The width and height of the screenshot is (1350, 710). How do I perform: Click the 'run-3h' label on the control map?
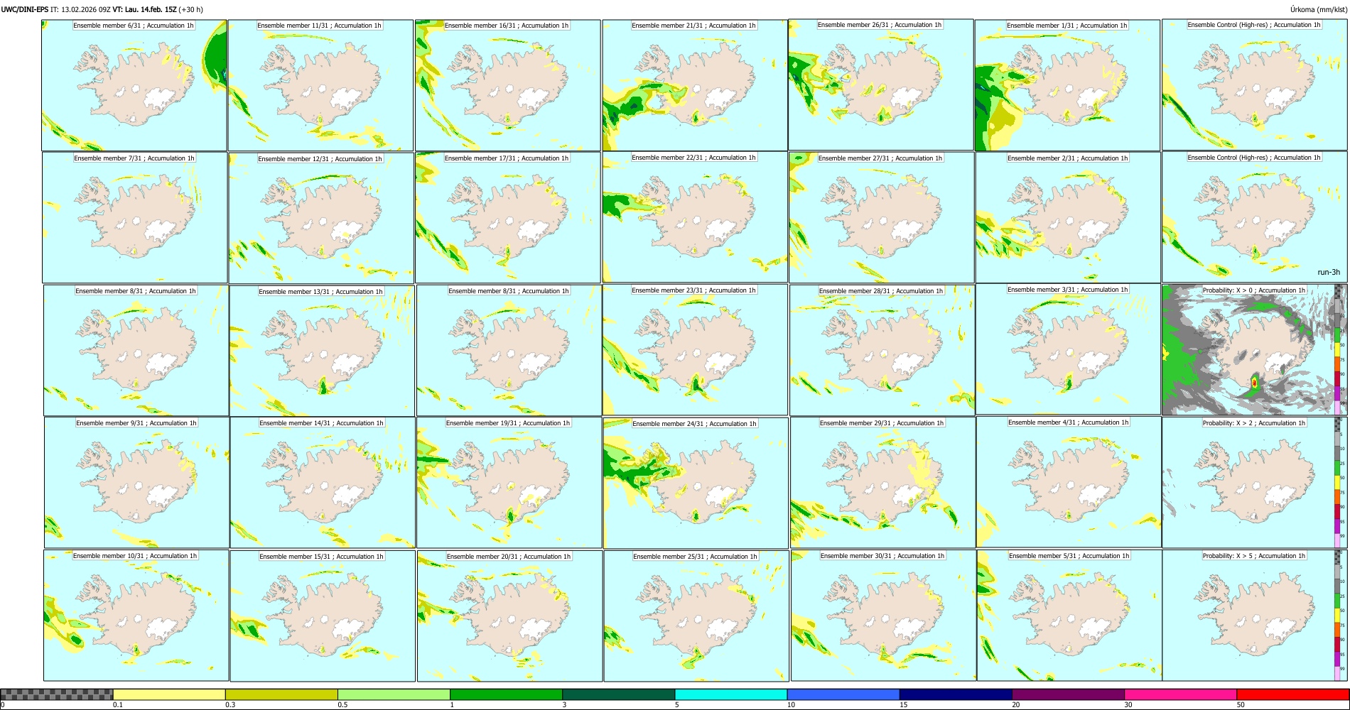pyautogui.click(x=1328, y=272)
